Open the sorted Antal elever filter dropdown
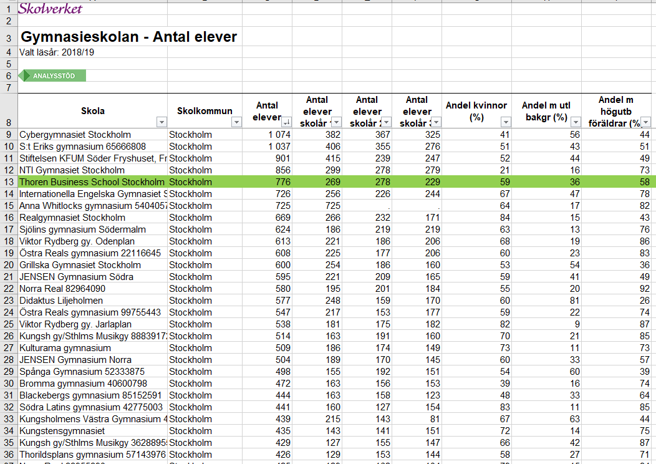This screenshot has width=656, height=464. coord(287,122)
